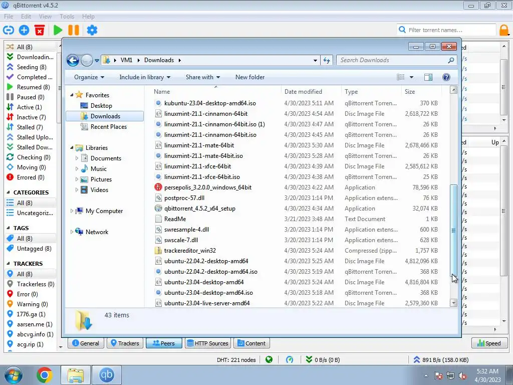This screenshot has height=385, width=513.
Task: Select Stalled (7) status filter
Action: coord(31,127)
